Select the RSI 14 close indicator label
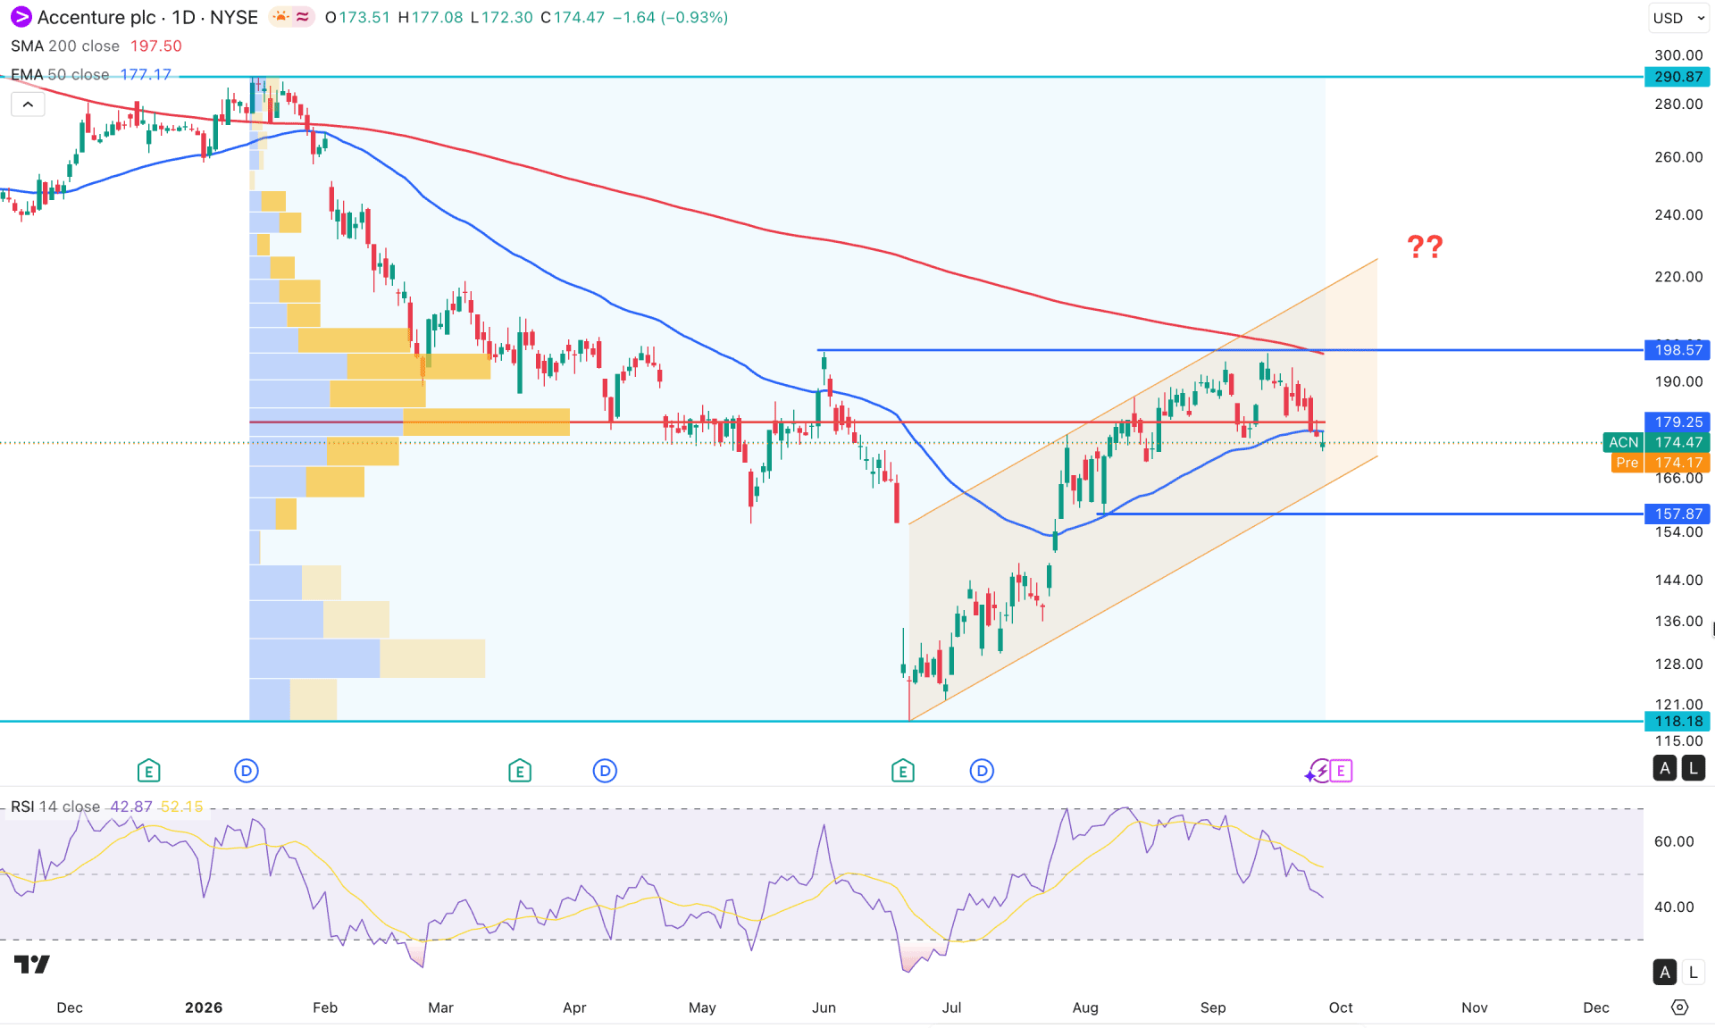Viewport: 1715px width, 1028px height. coord(55,807)
